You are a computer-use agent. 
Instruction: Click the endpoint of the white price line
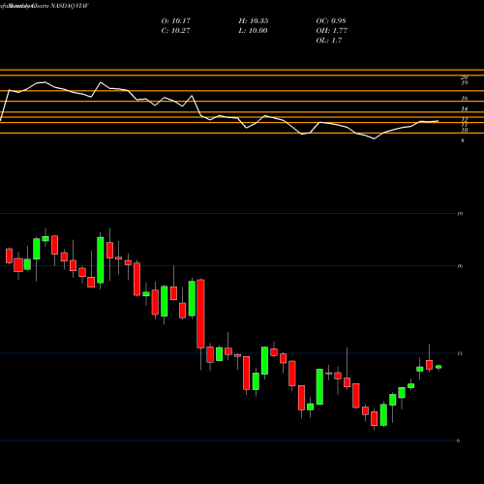438,121
